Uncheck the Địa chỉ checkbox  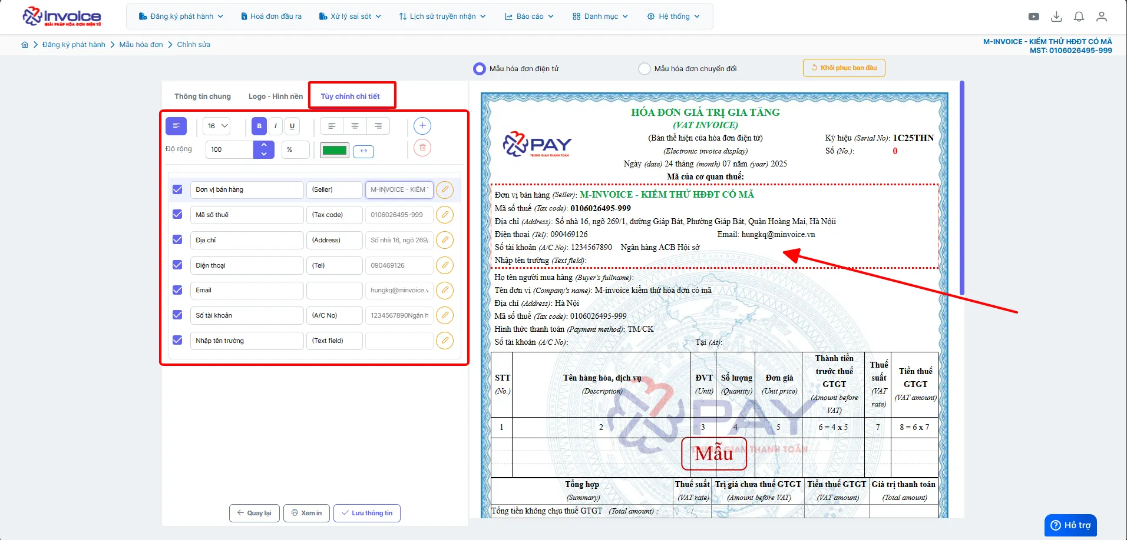click(177, 240)
